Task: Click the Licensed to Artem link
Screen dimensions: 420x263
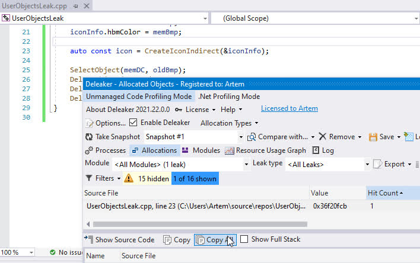Action: (289, 108)
